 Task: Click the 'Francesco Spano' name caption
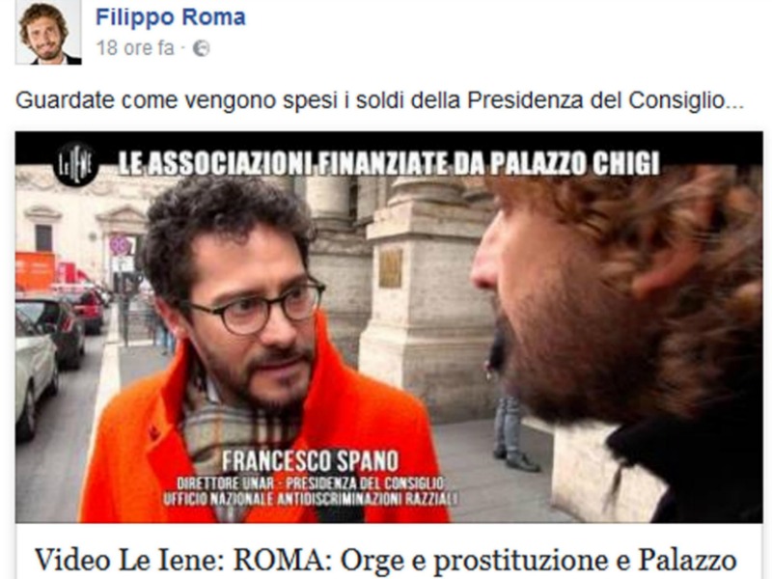310,461
